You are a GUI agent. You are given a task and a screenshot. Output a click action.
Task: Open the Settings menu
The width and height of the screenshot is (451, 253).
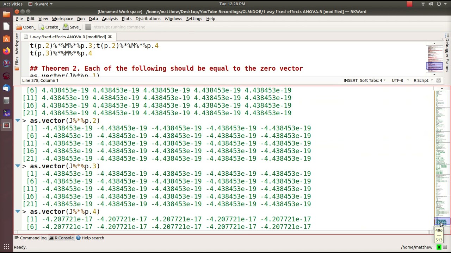coord(194,19)
